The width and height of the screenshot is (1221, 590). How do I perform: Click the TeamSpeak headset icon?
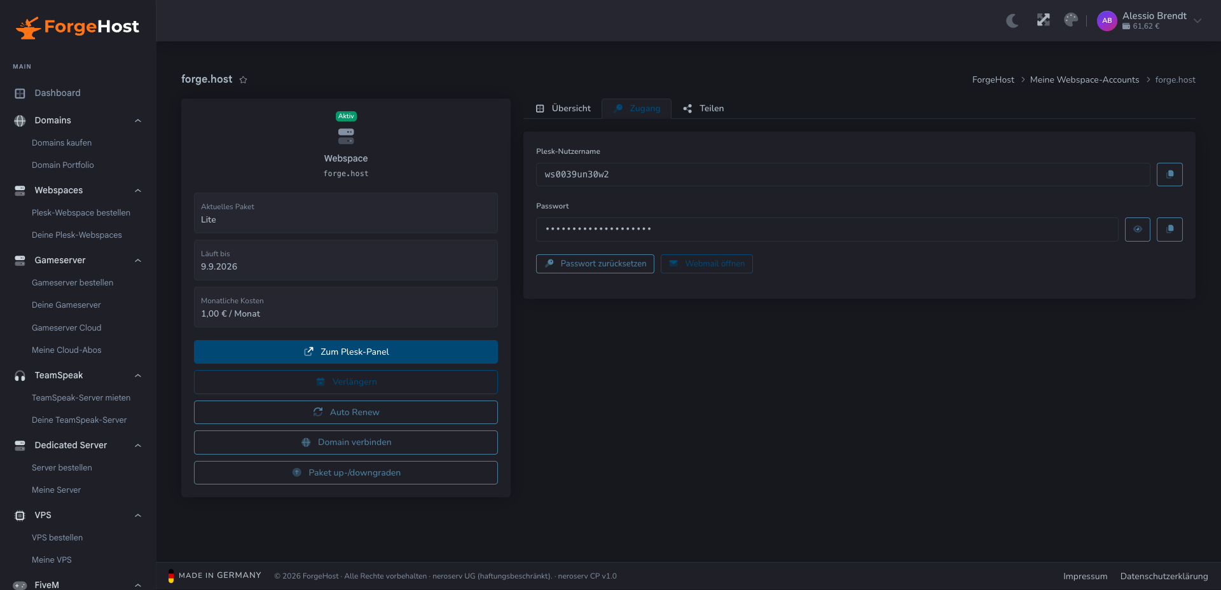(x=20, y=376)
